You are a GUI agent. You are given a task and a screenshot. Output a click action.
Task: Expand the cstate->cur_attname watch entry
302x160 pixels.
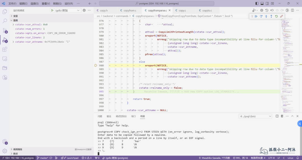(x=13, y=42)
